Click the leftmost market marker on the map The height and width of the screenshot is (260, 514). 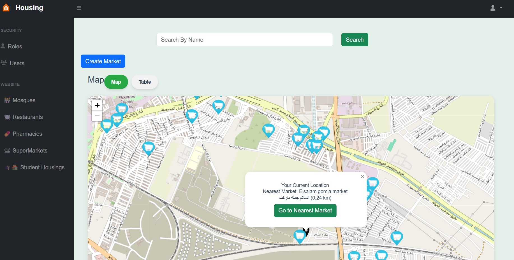click(x=106, y=126)
